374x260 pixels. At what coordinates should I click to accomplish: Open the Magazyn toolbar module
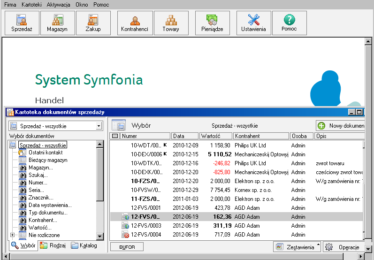pos(57,23)
